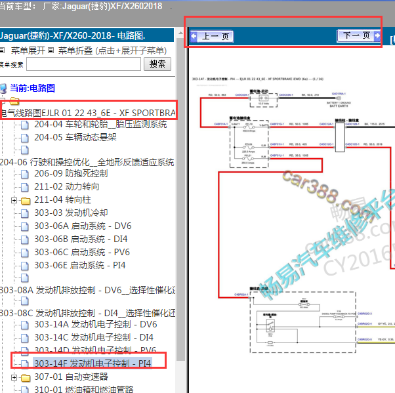Click the scroll-up arrow of menu scrollbar
395x393 pixels.
[180, 33]
